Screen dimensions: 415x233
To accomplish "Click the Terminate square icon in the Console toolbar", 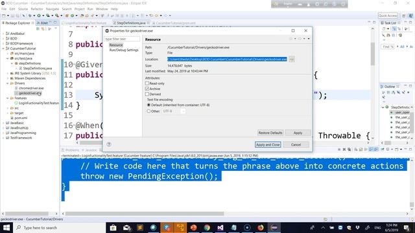I will (x=339, y=150).
